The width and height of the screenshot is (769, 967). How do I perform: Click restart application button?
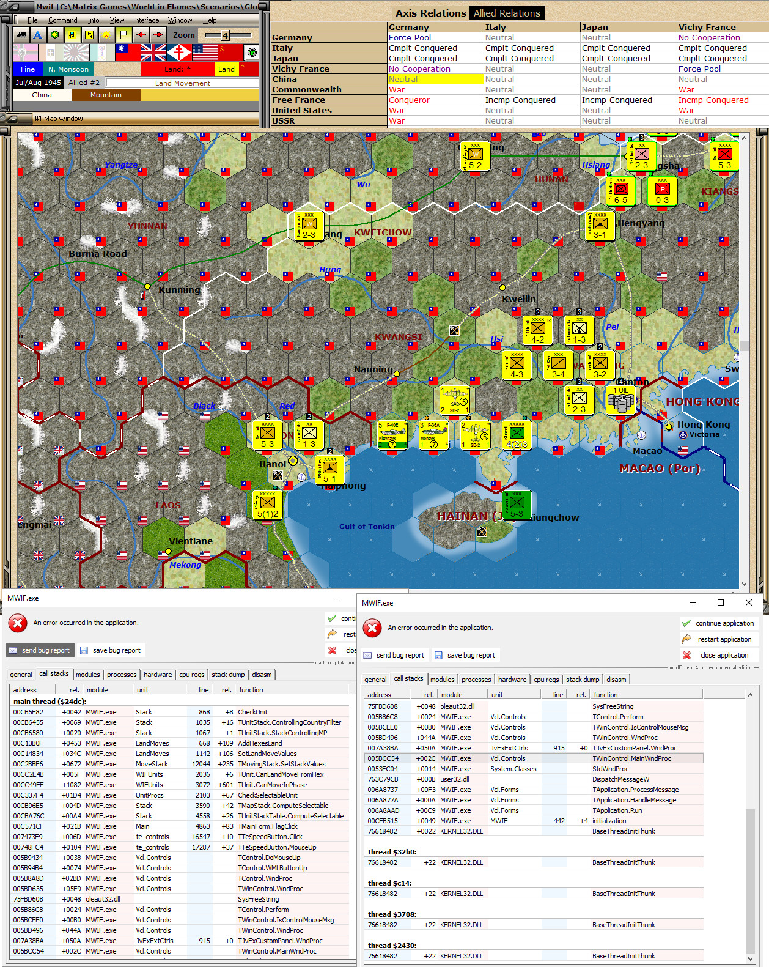719,639
